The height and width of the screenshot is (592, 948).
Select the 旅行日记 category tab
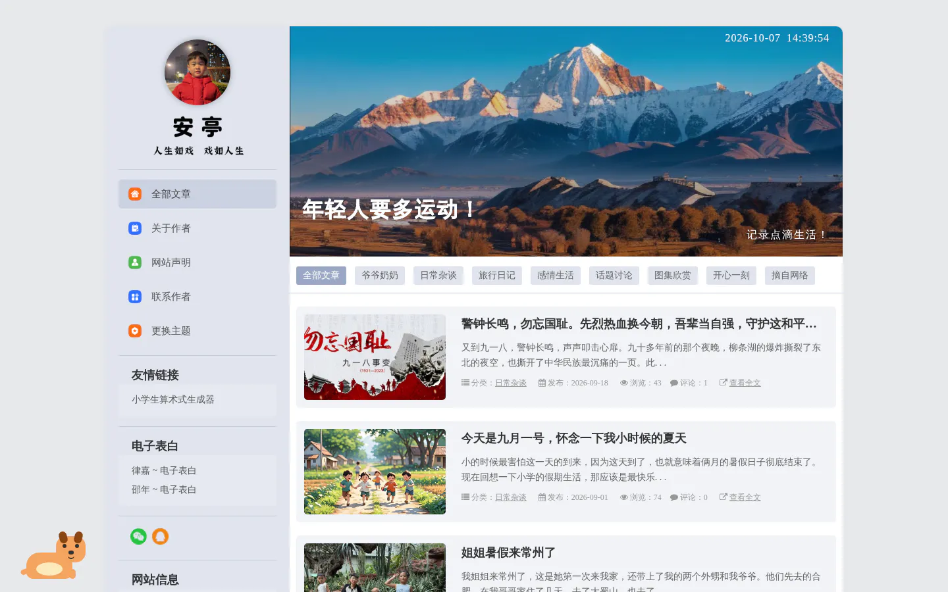point(497,276)
